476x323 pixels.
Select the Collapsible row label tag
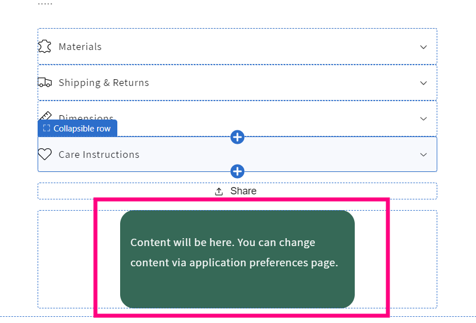pyautogui.click(x=77, y=128)
